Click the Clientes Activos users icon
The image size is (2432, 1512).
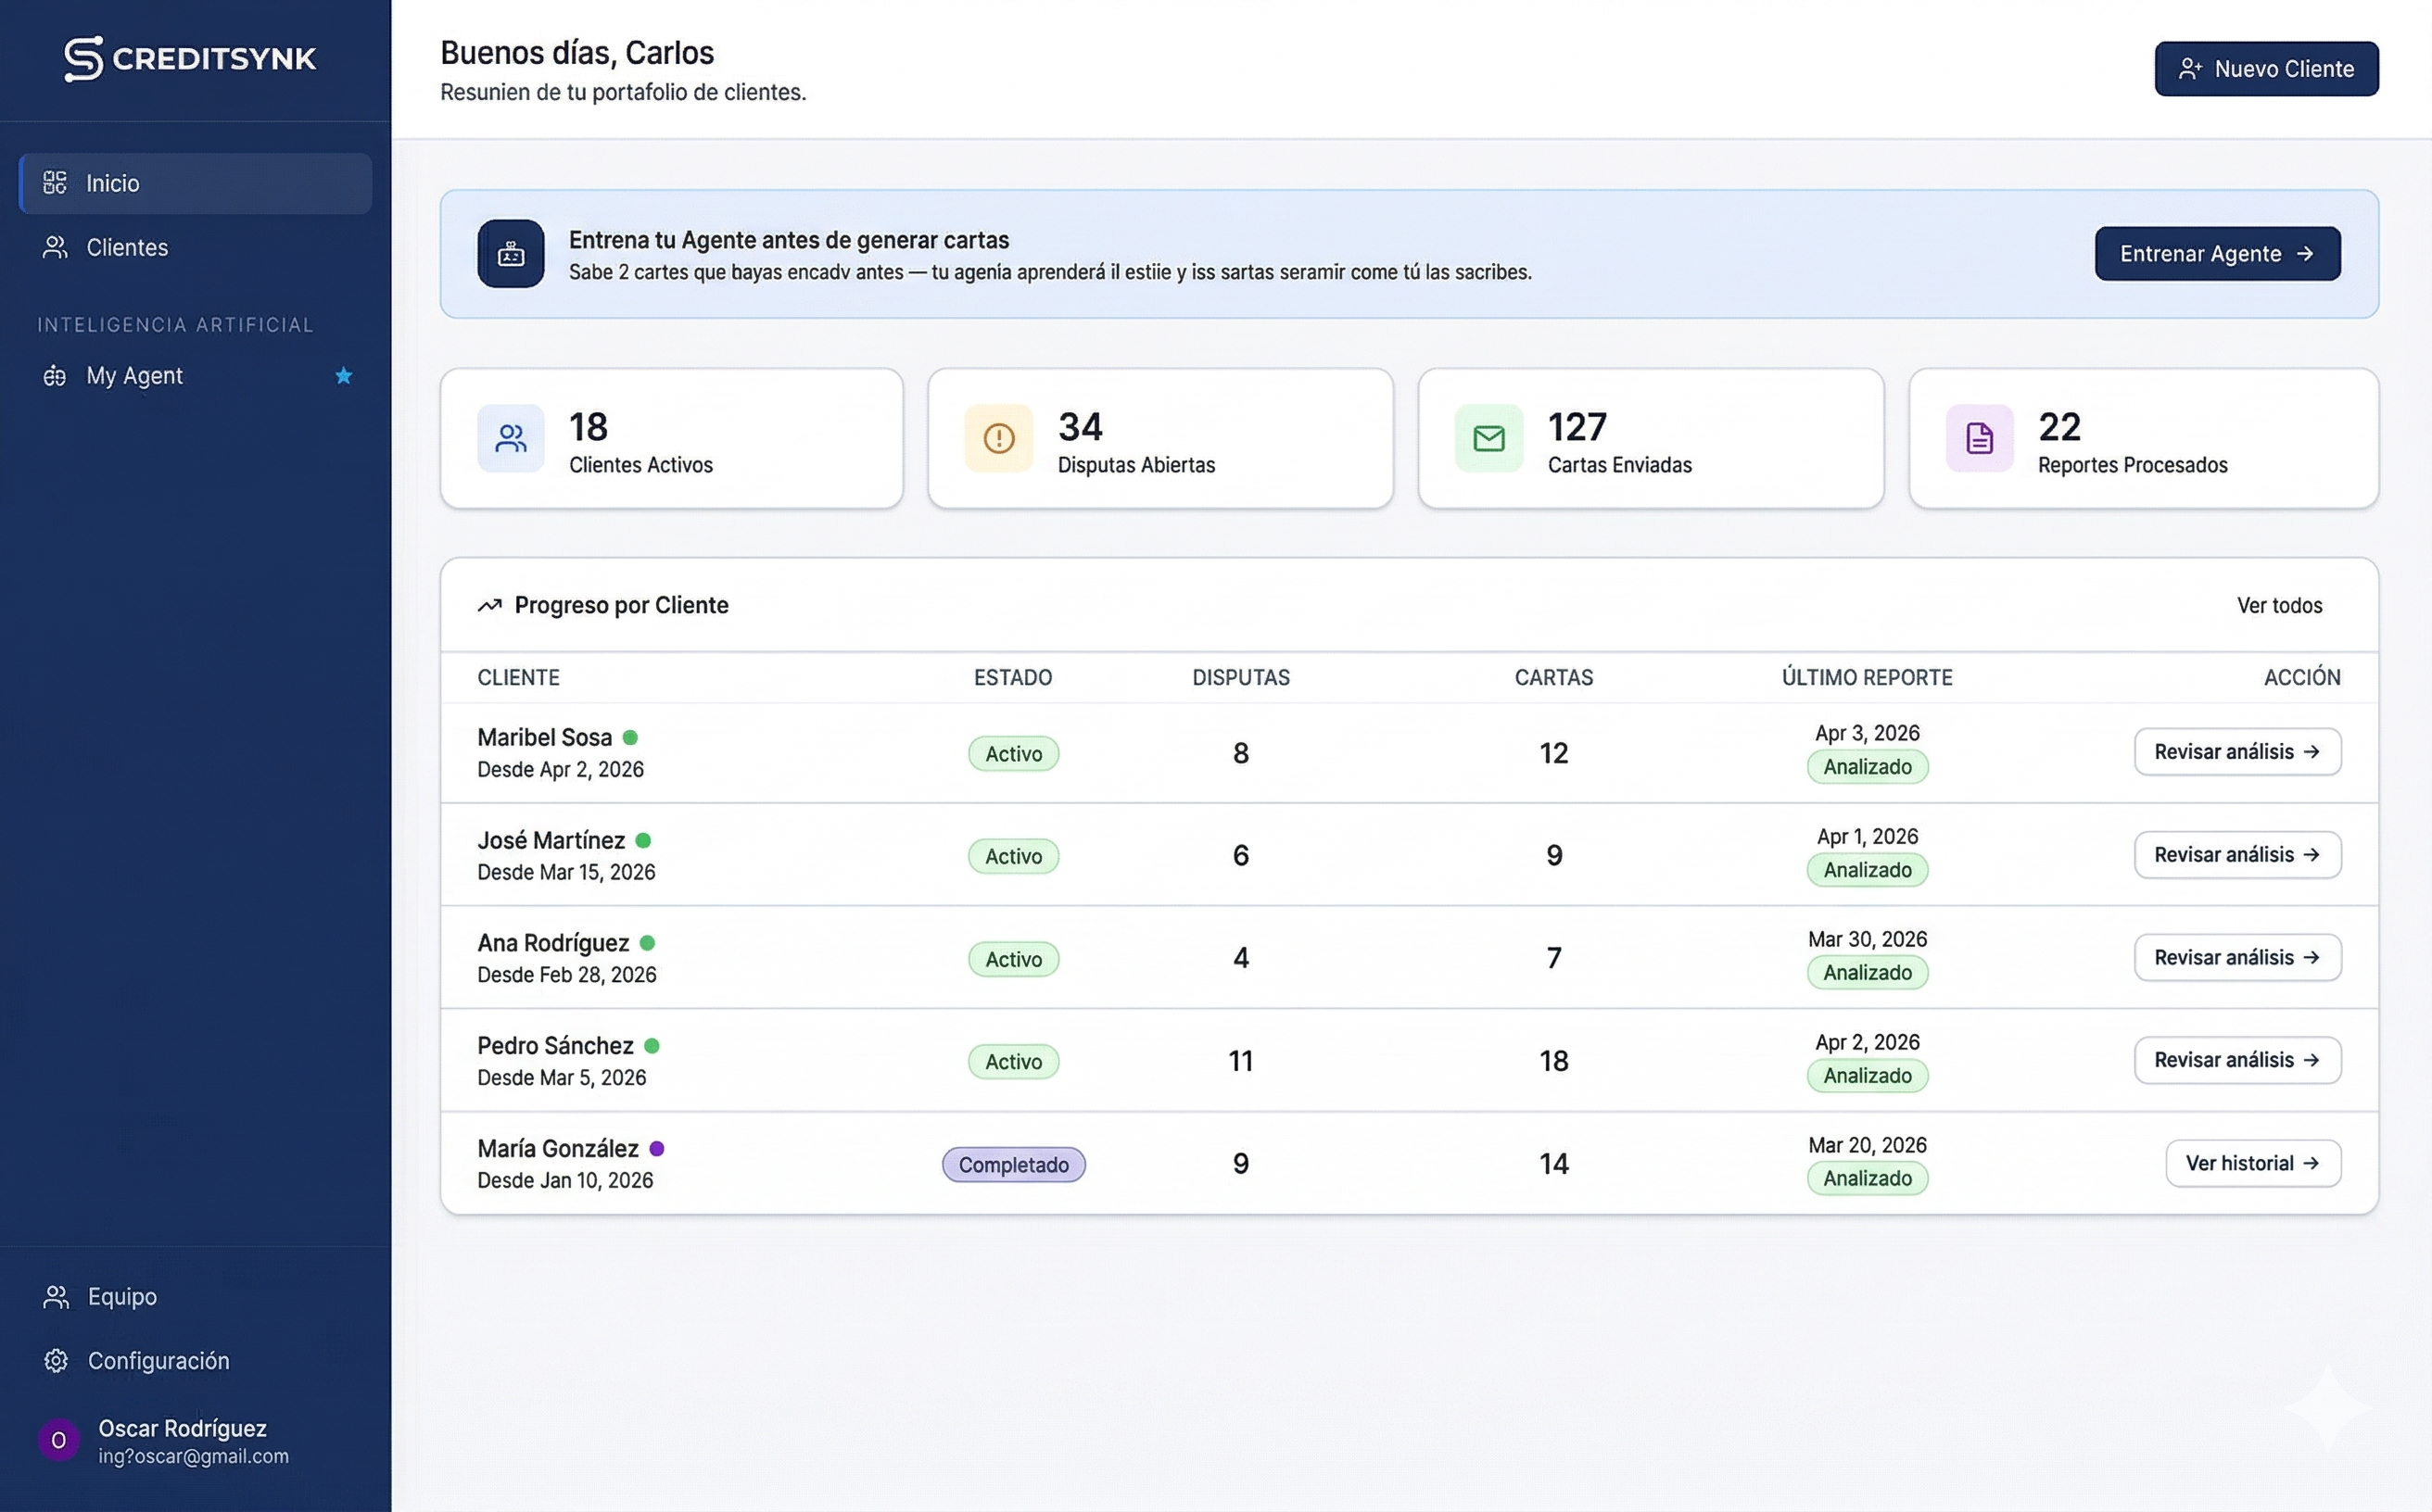[x=512, y=438]
